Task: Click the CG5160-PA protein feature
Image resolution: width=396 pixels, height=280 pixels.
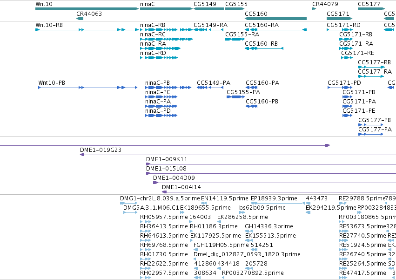Action: 252,88
